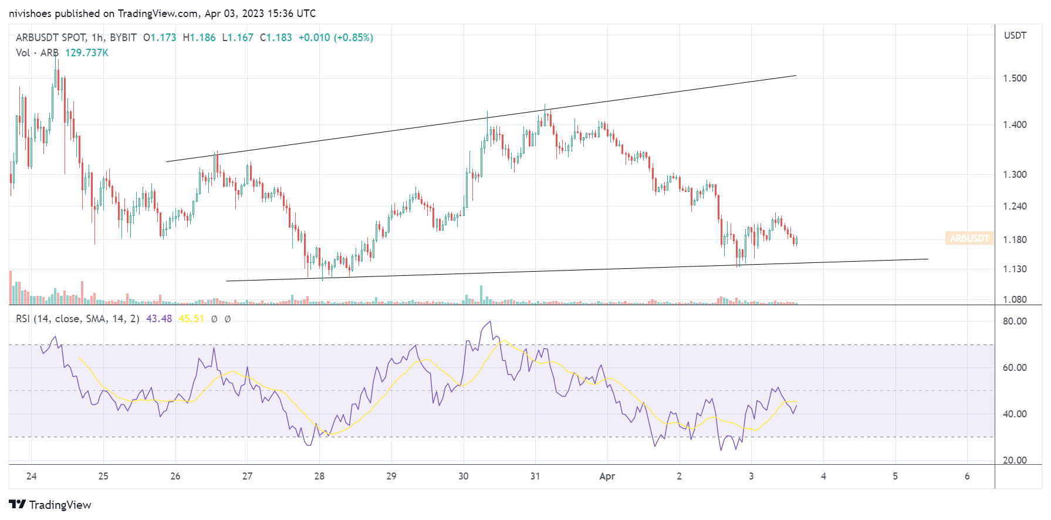Click the 80.00 RSI scale label

click(1015, 321)
